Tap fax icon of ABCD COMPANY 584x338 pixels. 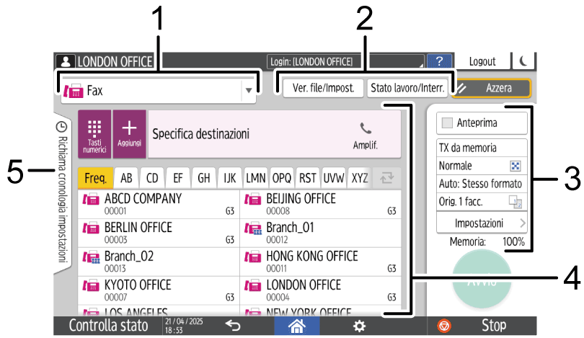91,200
